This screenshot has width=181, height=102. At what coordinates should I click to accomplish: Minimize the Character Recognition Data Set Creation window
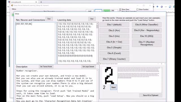[x=158, y=64]
